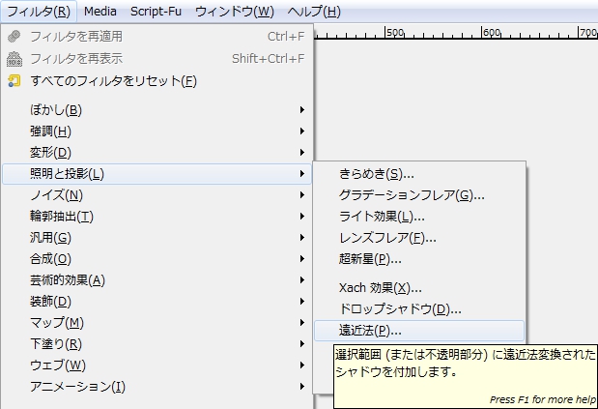The image size is (598, 409).
Task: Expand arrow beside 照明と投影(L)
Action: point(302,174)
